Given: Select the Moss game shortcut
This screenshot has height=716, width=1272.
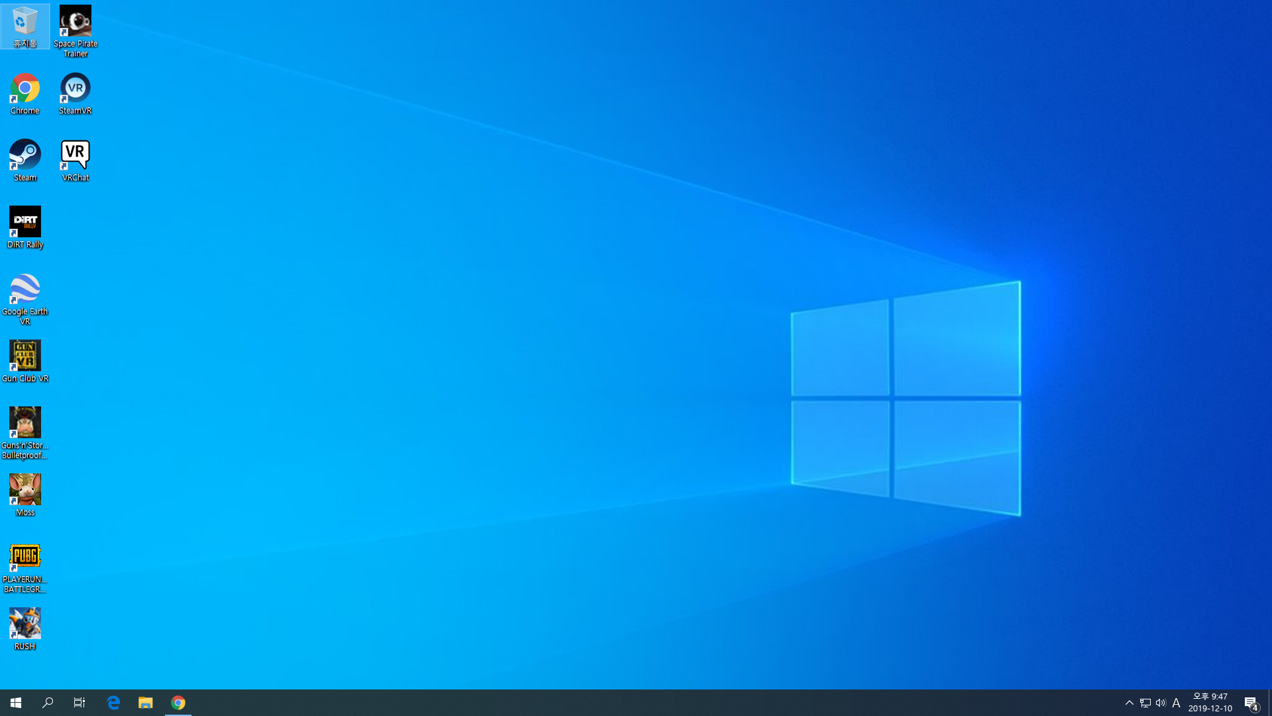Looking at the screenshot, I should (25, 491).
